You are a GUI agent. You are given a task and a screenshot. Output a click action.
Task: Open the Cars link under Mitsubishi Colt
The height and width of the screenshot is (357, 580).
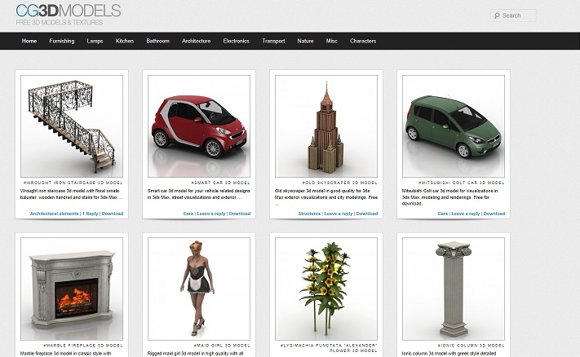443,214
